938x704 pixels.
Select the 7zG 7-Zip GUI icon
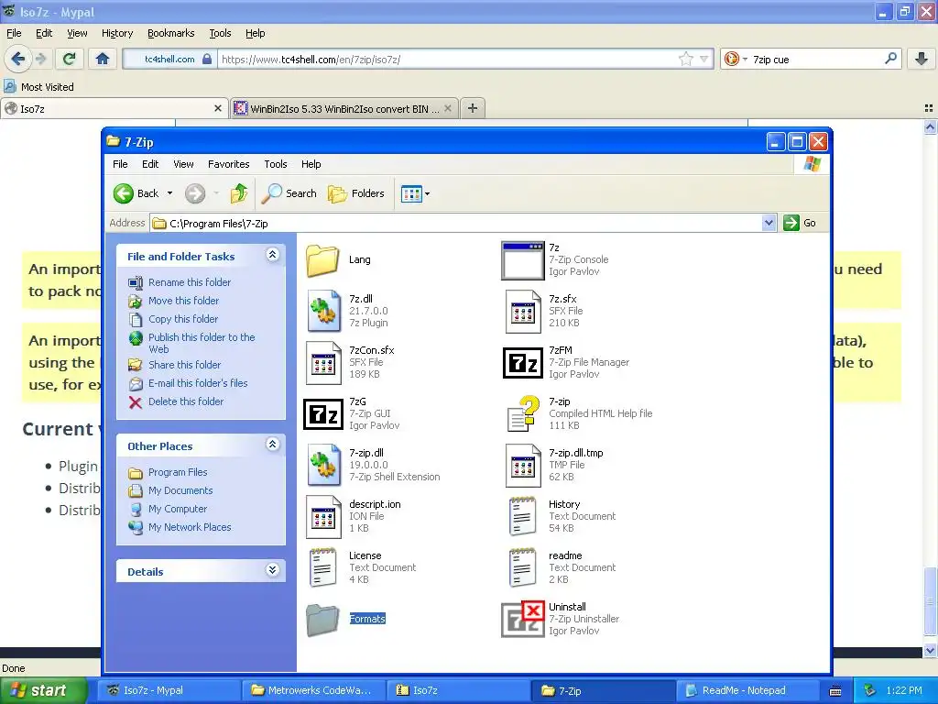(x=323, y=413)
